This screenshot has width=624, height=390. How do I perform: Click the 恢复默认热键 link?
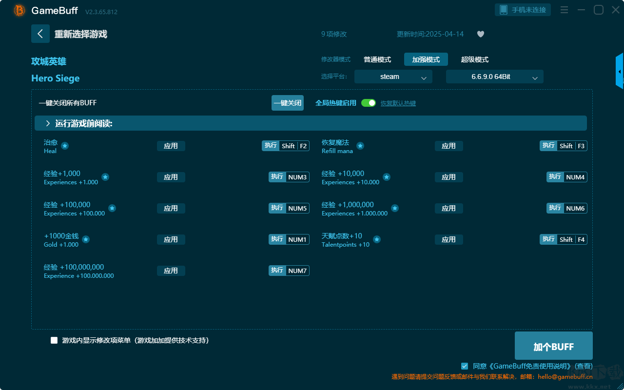[x=398, y=103]
